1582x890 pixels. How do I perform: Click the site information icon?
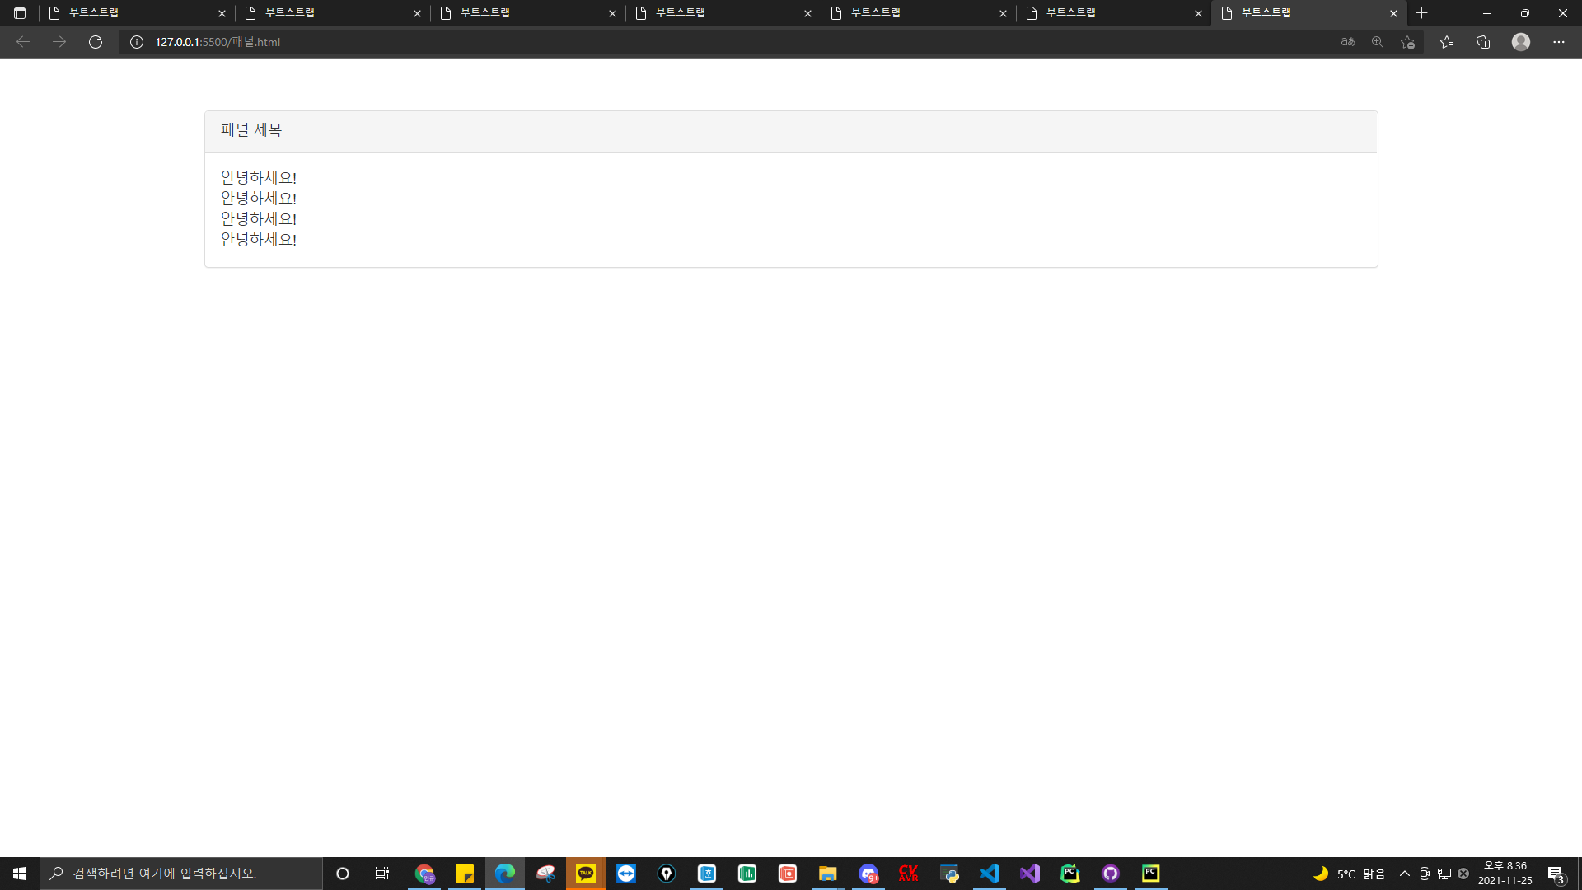point(137,42)
